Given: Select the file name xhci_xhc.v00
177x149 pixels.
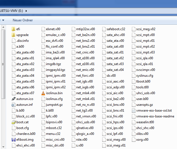Looking at the screenshot, I should tap(145, 128).
